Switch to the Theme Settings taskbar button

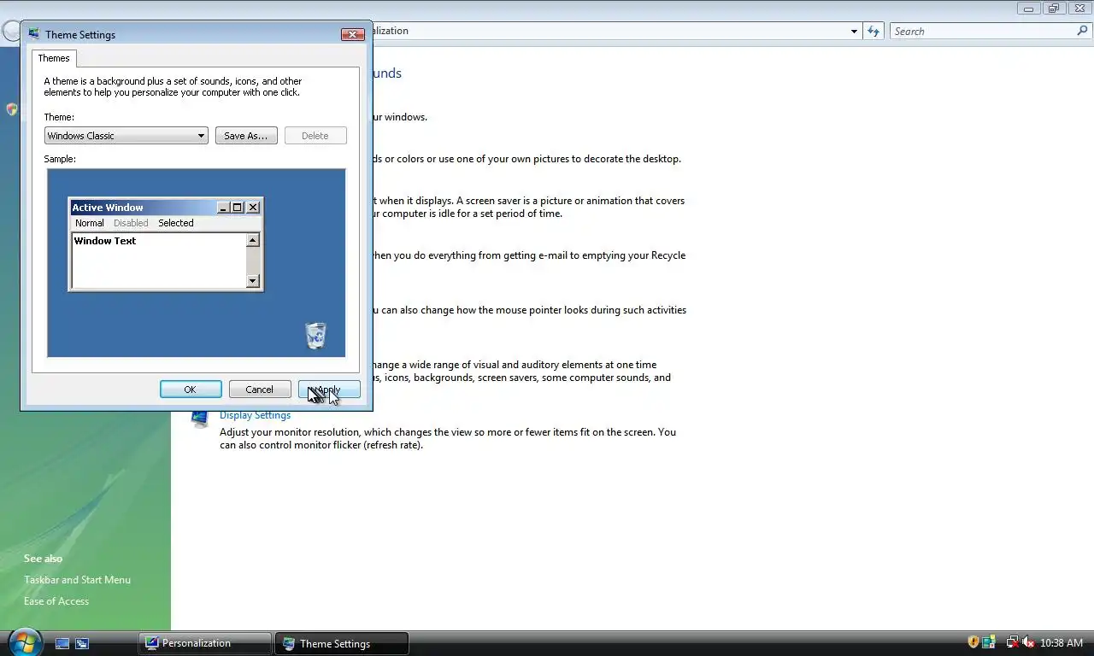(x=342, y=643)
